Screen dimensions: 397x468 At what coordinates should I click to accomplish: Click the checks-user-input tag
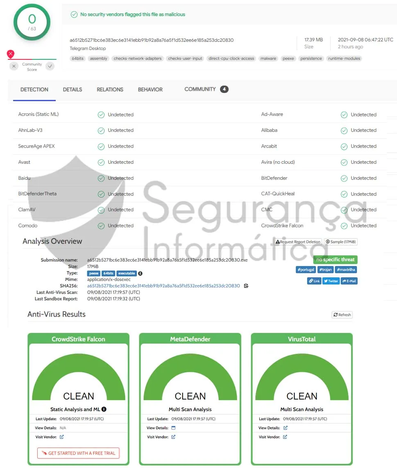185,59
